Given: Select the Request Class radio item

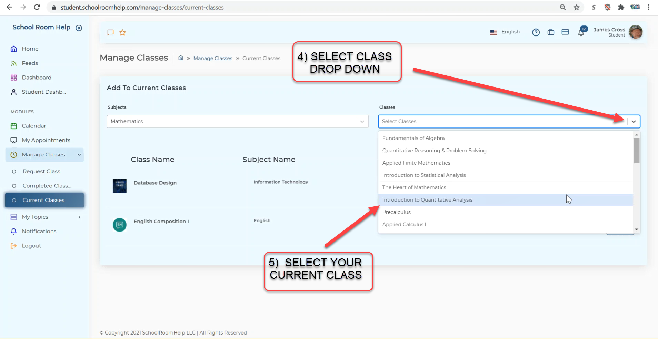Looking at the screenshot, I should [41, 171].
